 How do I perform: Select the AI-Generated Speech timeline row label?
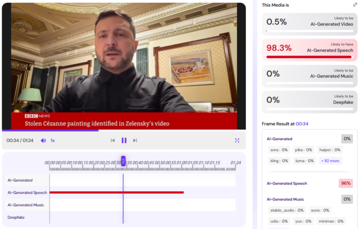tap(27, 192)
